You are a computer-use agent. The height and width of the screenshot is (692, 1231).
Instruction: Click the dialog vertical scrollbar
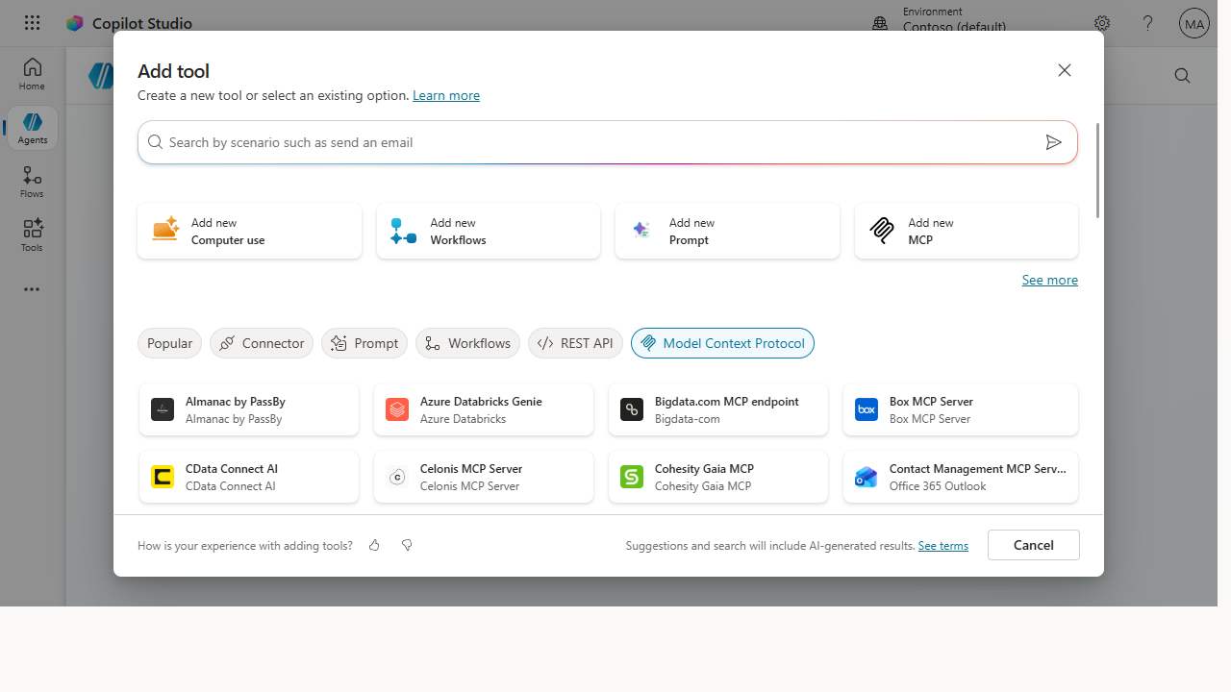click(x=1097, y=171)
